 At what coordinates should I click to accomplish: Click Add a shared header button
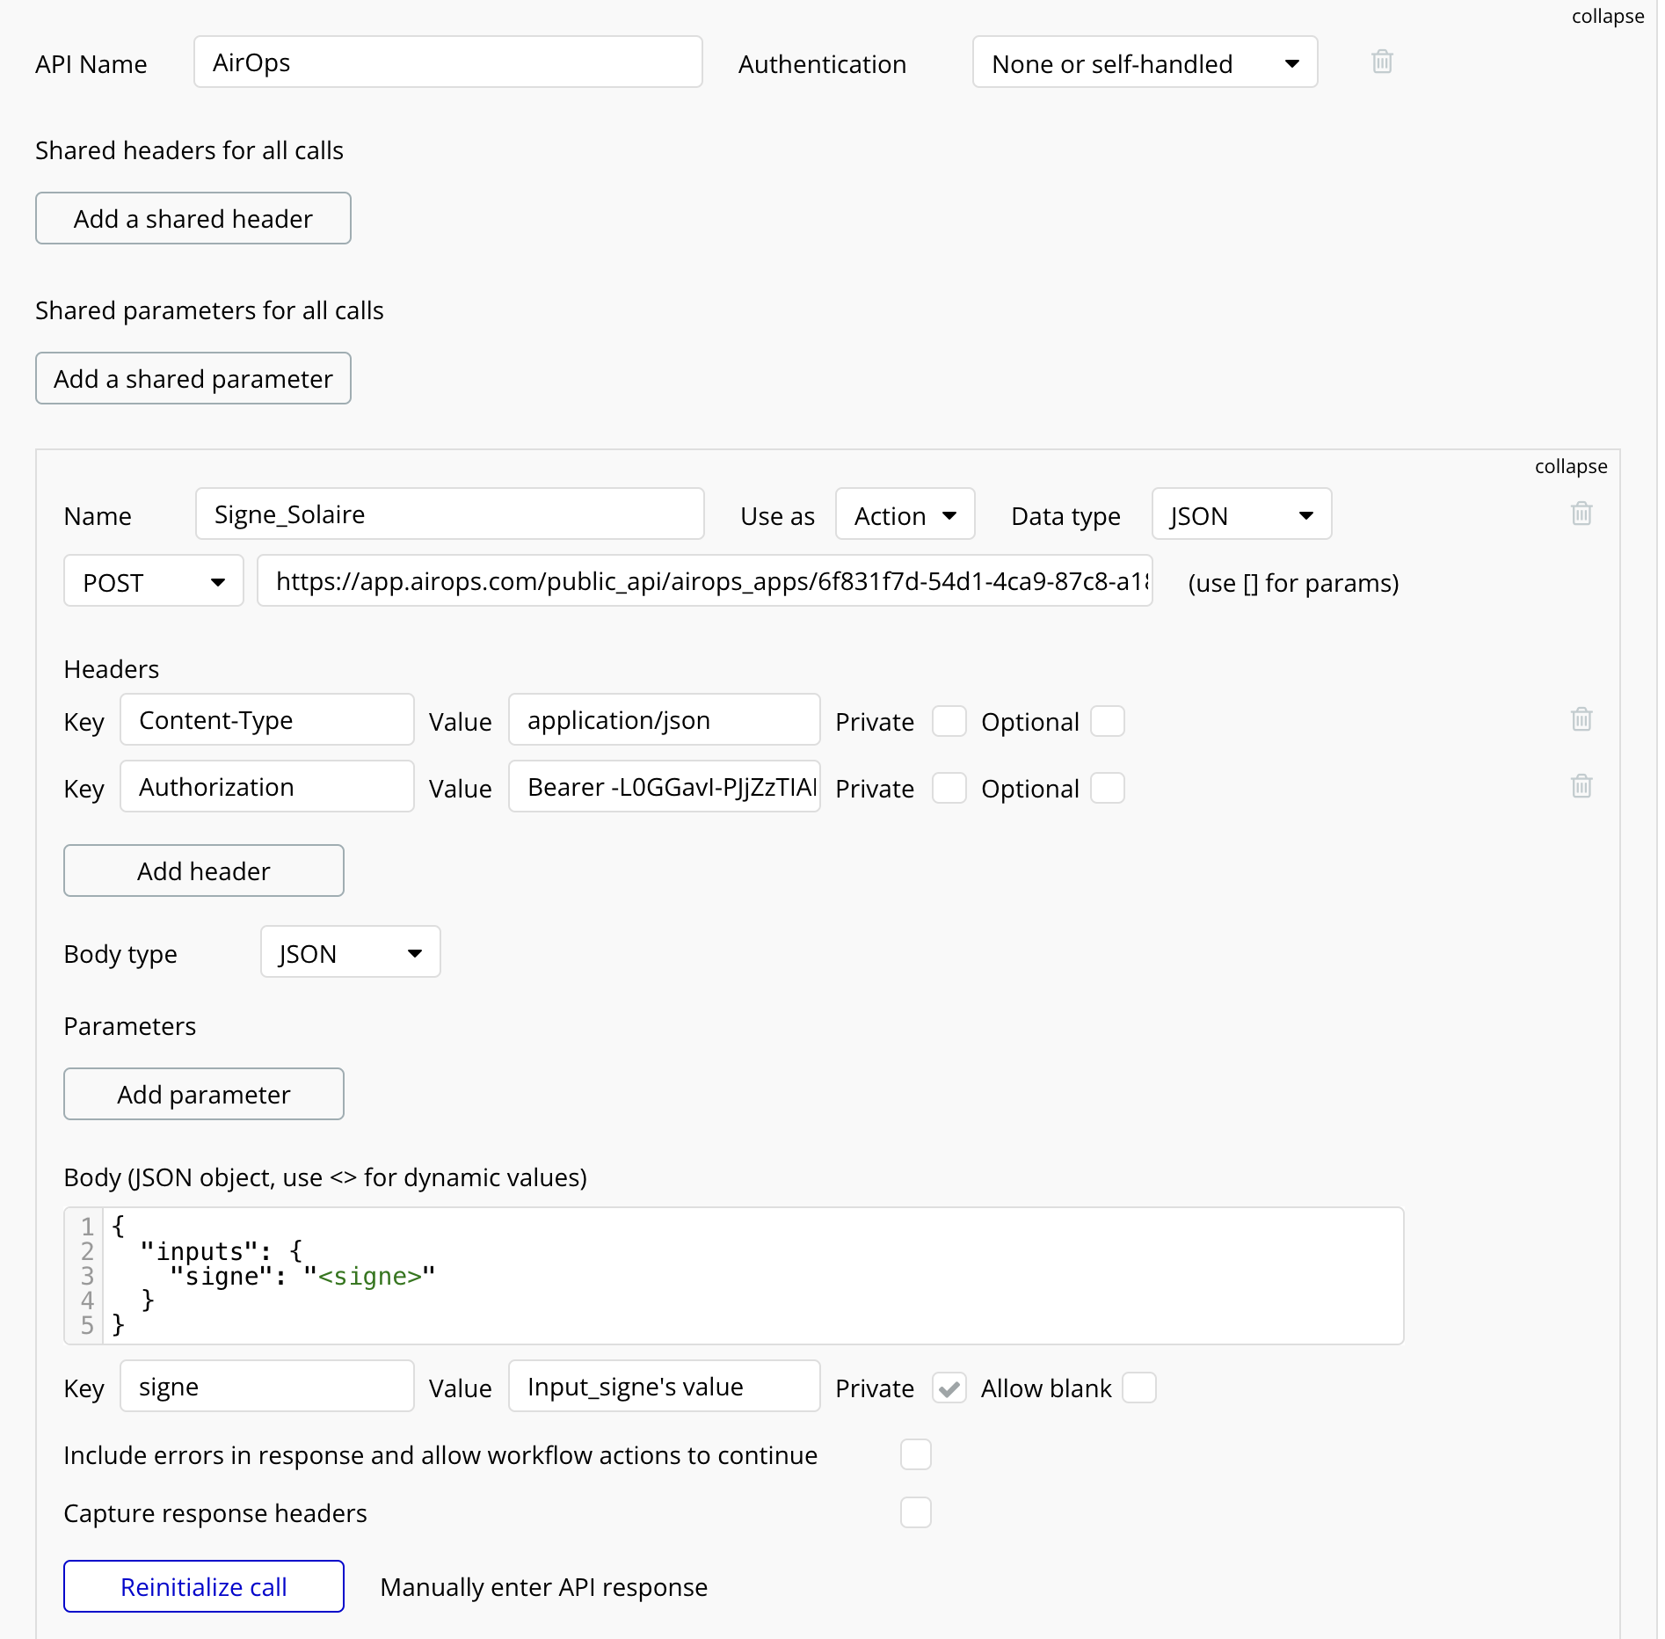coord(193,219)
